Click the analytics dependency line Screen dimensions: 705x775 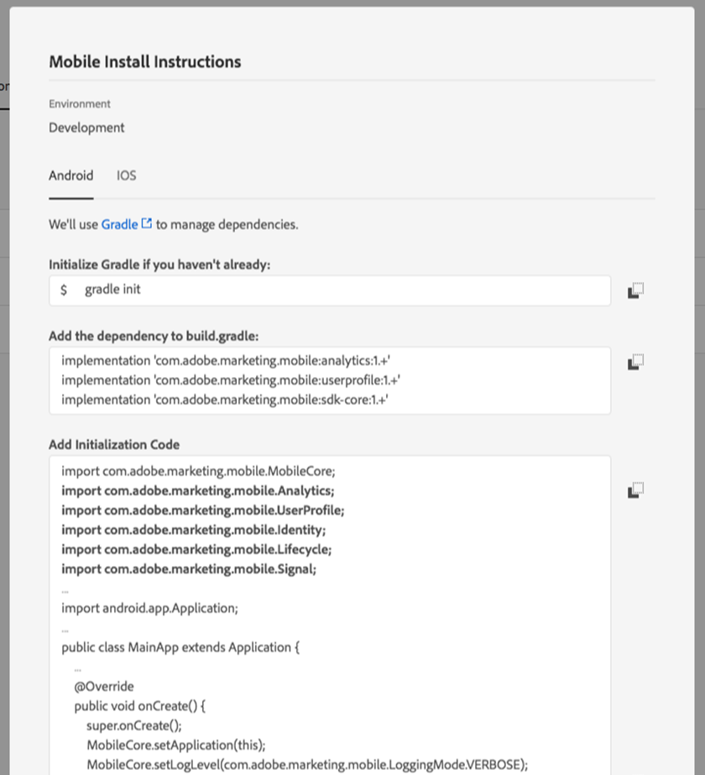227,360
